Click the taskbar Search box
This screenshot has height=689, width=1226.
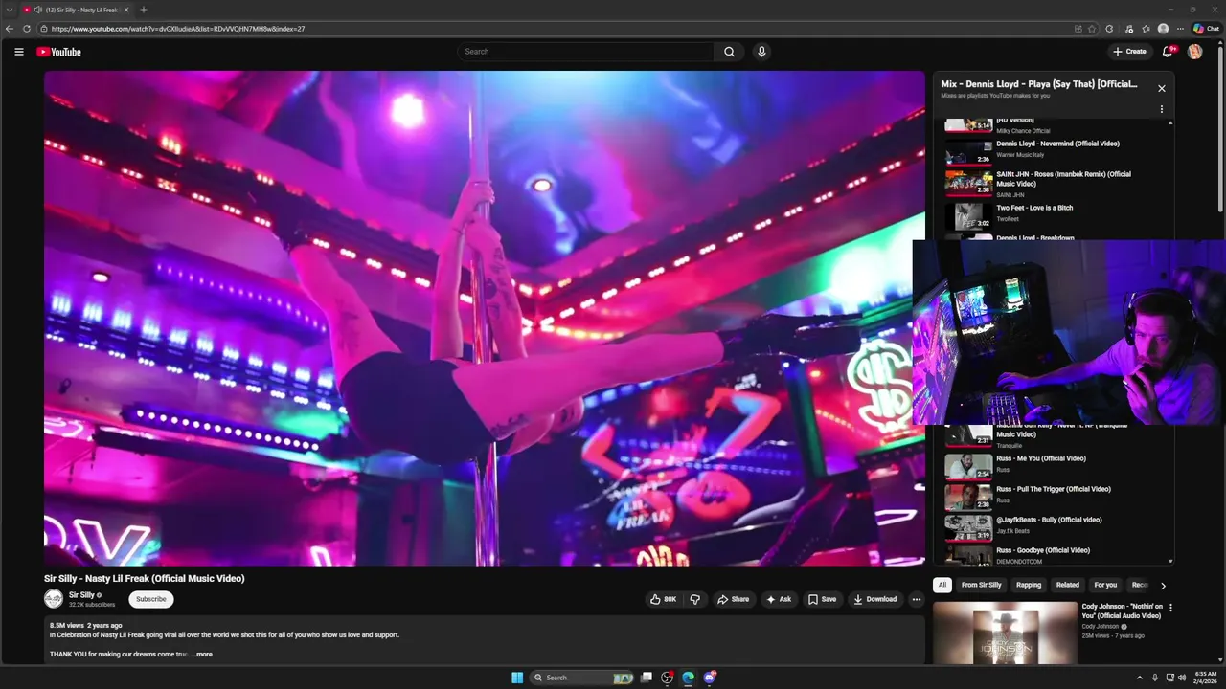coord(582,678)
